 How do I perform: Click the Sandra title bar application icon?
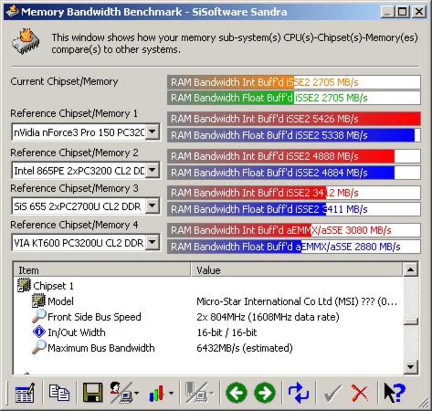(12, 11)
